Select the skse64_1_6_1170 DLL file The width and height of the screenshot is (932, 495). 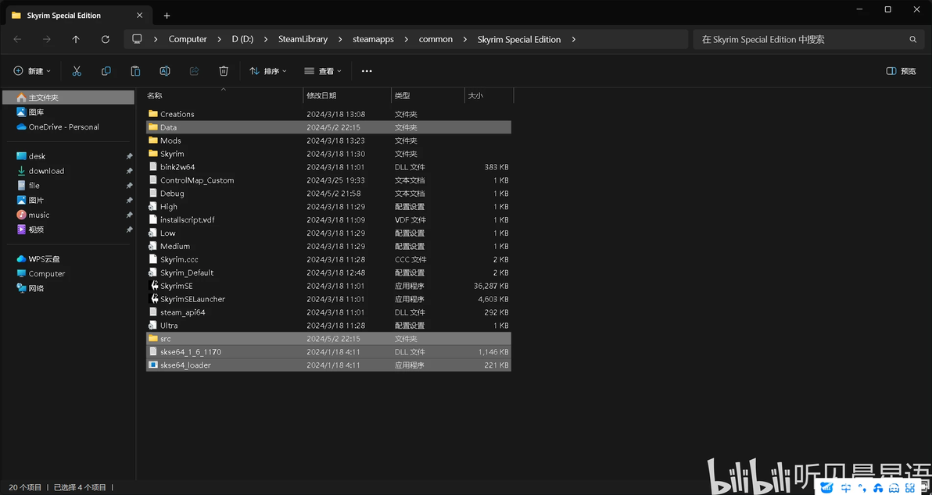point(328,352)
